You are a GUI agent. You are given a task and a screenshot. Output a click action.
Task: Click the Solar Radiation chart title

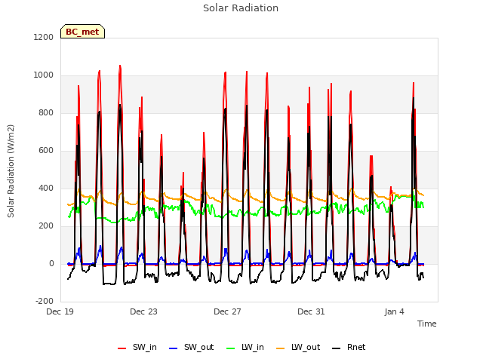241,8
